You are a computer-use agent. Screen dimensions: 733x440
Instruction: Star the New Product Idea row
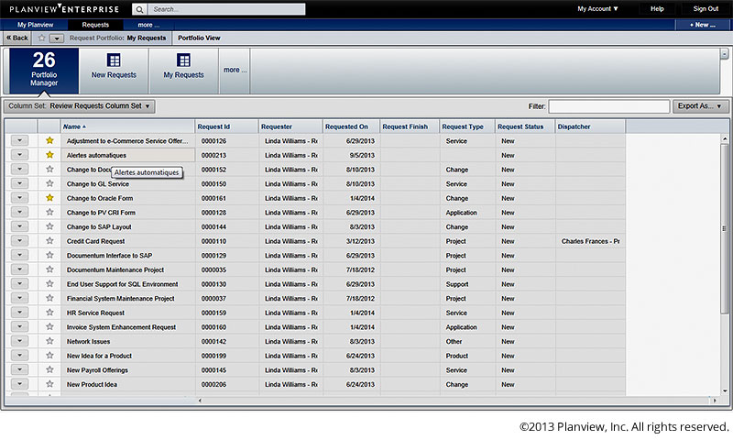pyautogui.click(x=49, y=384)
